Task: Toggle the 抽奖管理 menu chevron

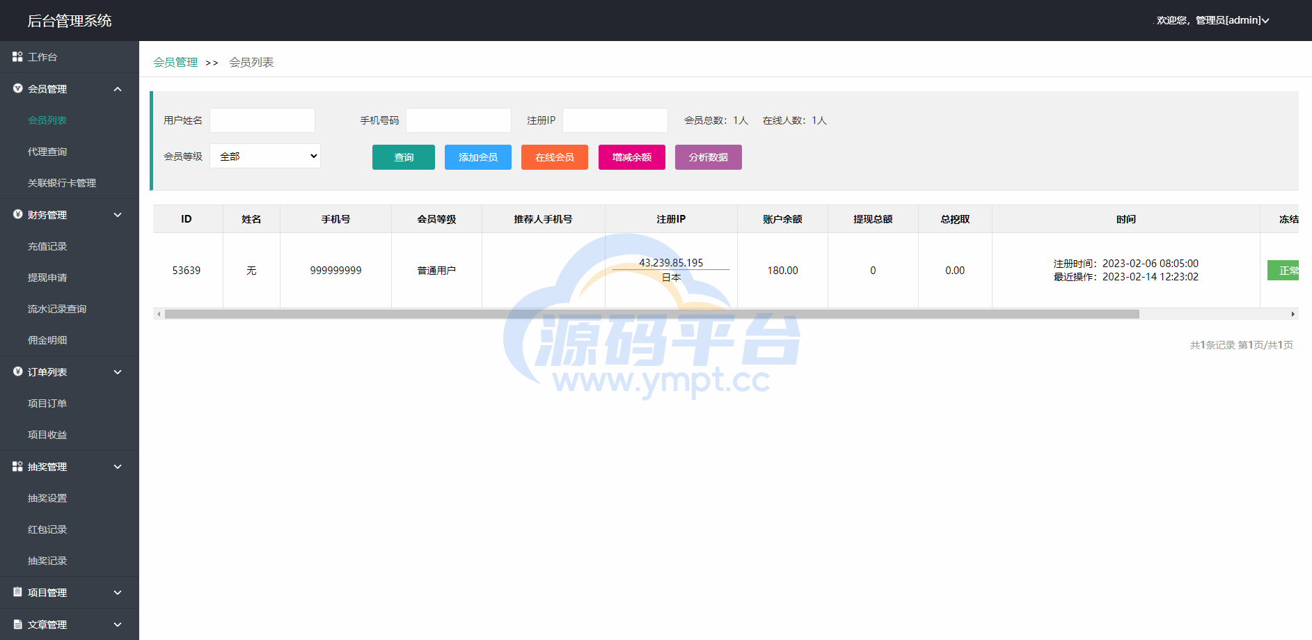Action: [x=118, y=467]
